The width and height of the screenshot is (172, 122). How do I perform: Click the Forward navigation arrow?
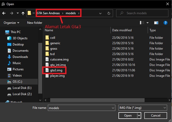pos(12,13)
